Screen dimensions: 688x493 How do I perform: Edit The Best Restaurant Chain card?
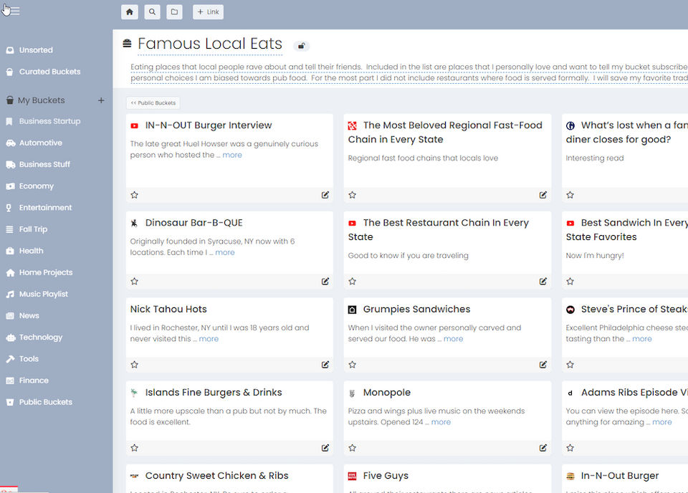tap(543, 281)
